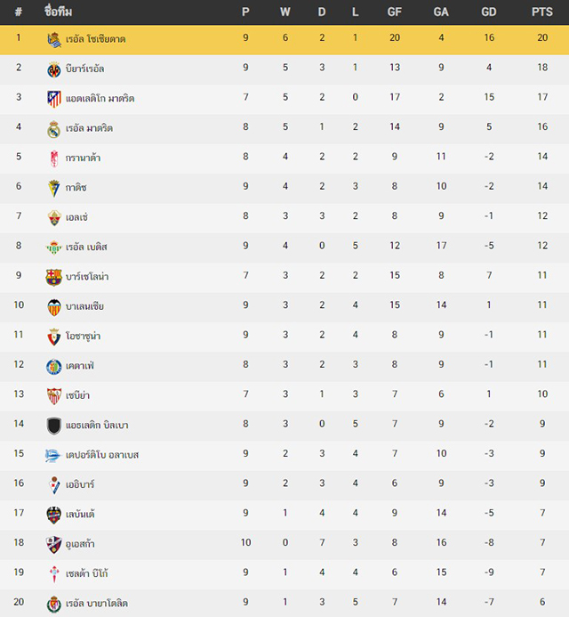This screenshot has width=569, height=617.
Task: Click the Alaves blue flag logo
Action: pos(52,456)
